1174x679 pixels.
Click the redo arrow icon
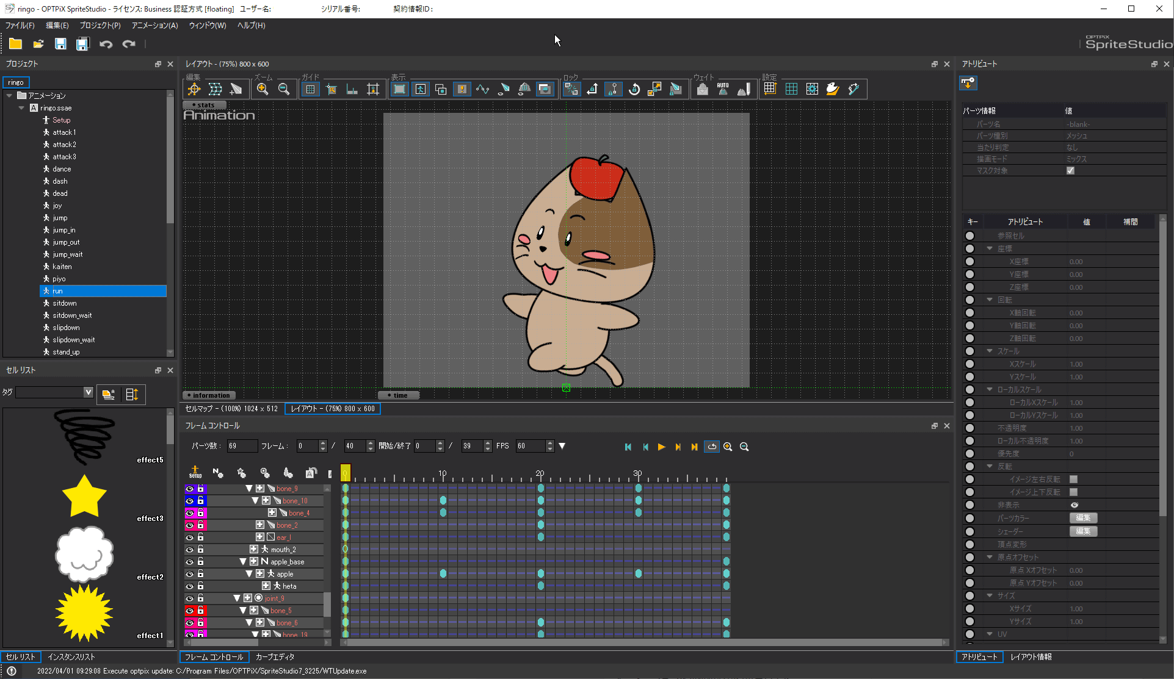(129, 44)
